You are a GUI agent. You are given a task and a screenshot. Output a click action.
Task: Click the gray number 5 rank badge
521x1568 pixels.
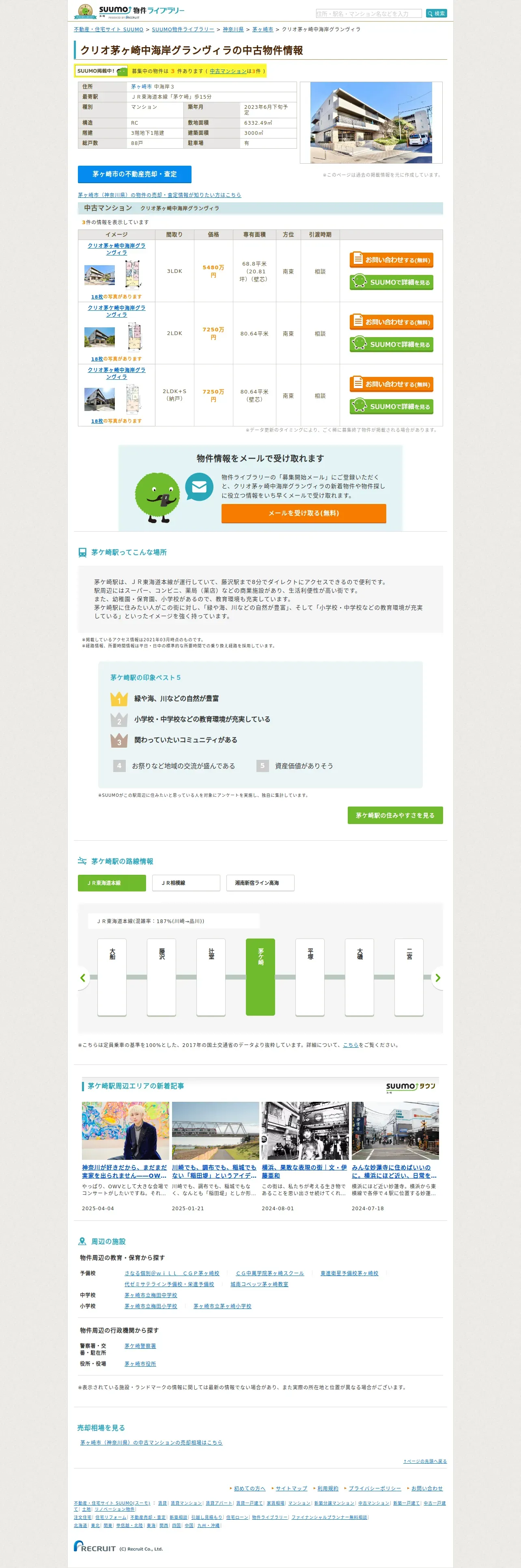(x=262, y=766)
